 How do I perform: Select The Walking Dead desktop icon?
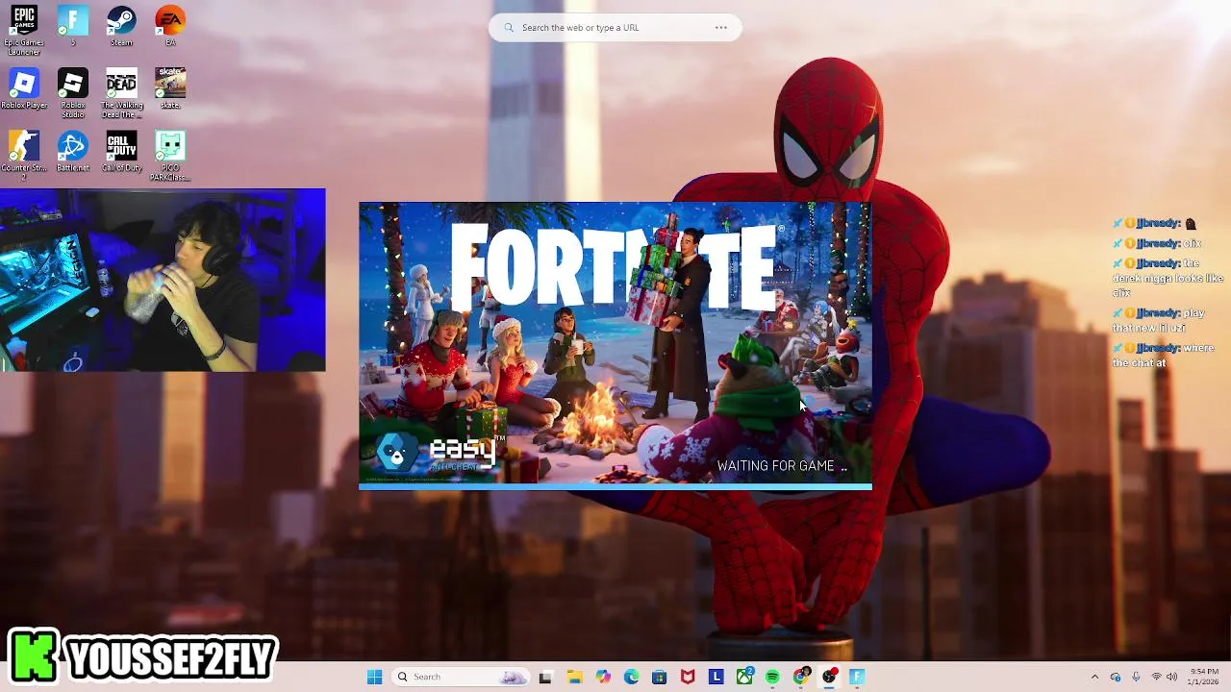pos(121,93)
